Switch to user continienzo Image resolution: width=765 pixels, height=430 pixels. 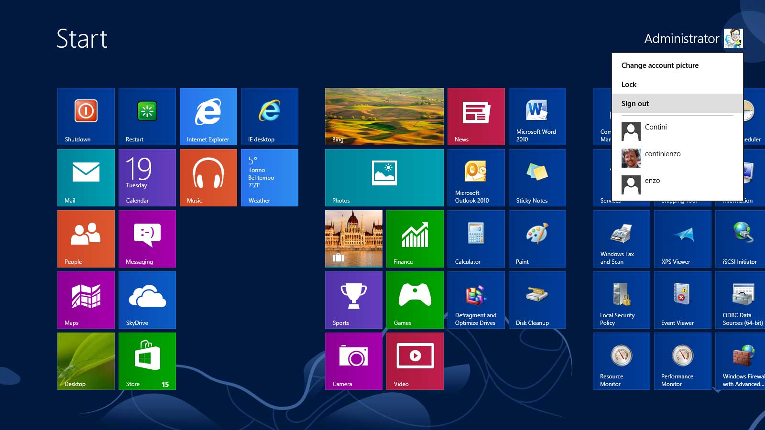point(662,154)
